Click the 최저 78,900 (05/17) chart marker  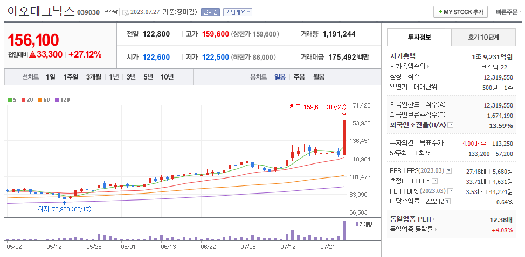[x=65, y=209]
